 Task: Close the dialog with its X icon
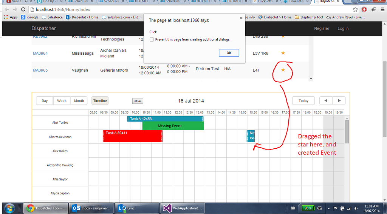tap(241, 18)
